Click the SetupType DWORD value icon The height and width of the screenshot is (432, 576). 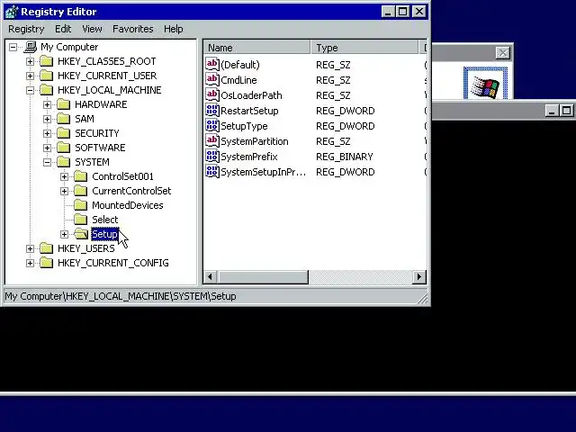click(x=212, y=126)
